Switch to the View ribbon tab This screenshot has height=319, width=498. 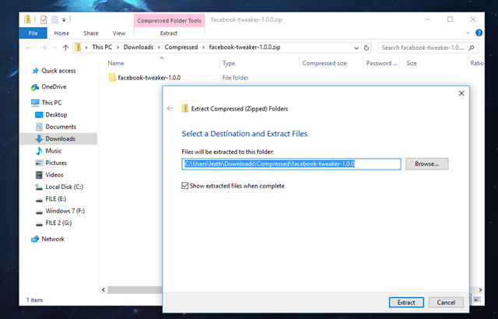(x=119, y=33)
